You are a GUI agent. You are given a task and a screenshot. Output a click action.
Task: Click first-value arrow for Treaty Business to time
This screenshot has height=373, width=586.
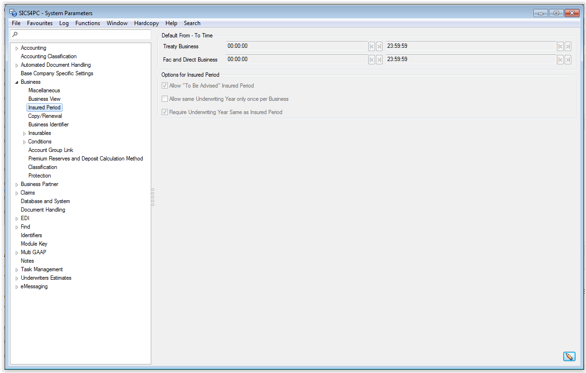tap(560, 46)
